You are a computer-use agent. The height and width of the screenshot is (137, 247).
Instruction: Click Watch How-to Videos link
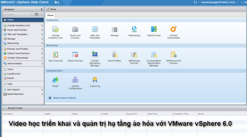click(64, 98)
